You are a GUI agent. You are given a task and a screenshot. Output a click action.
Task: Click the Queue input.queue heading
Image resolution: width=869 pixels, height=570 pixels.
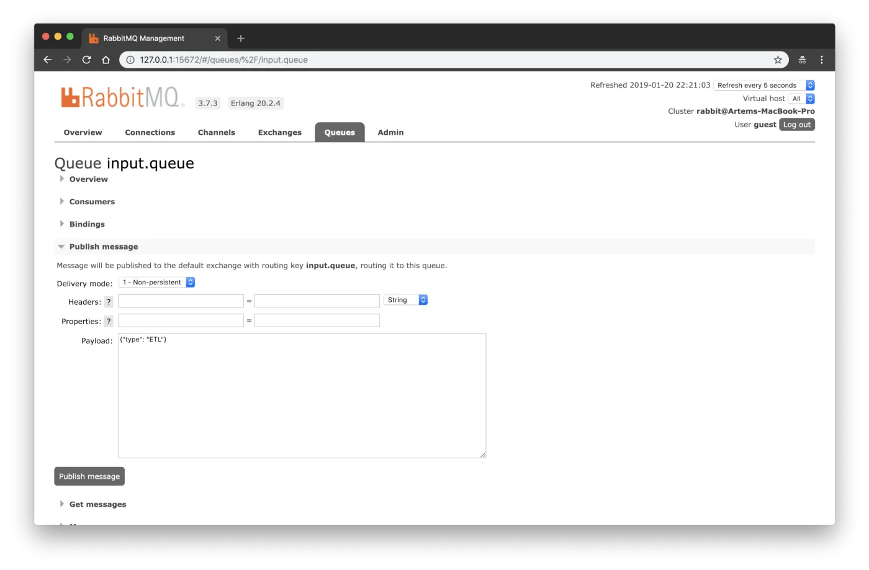coord(124,163)
